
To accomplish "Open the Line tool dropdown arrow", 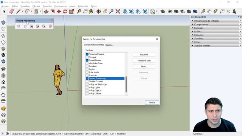I will pos(22,11).
